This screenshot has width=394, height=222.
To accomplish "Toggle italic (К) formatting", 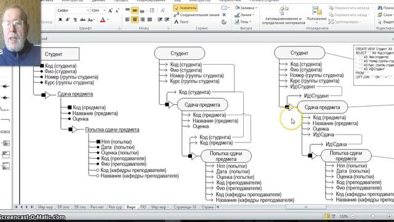I will pyautogui.click(x=68, y=20).
